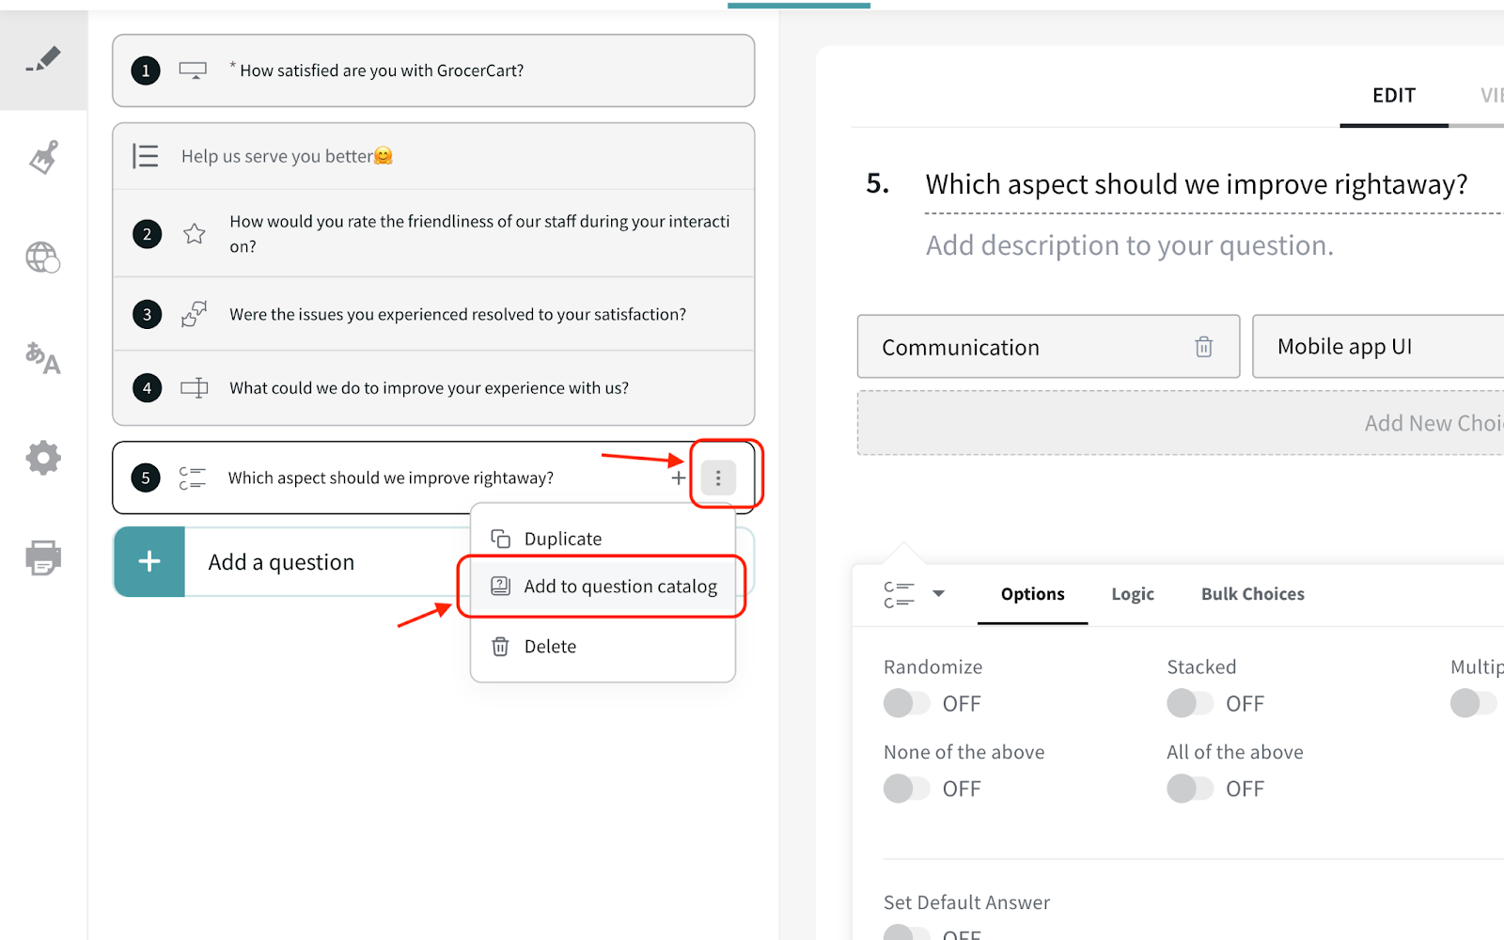Choose Duplicate from the context menu
This screenshot has width=1504, height=940.
pyautogui.click(x=562, y=539)
